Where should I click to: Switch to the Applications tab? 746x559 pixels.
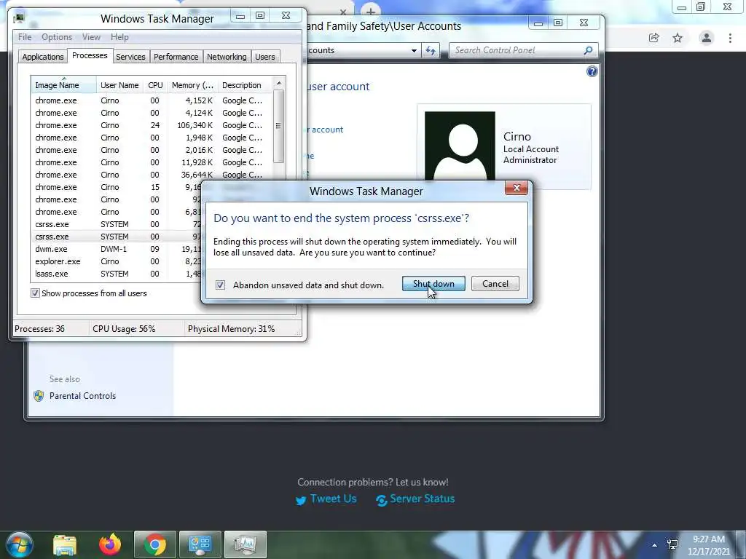[43, 57]
